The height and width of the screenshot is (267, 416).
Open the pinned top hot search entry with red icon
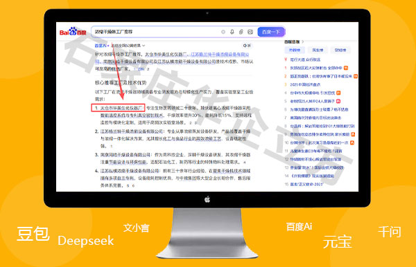click(305, 59)
